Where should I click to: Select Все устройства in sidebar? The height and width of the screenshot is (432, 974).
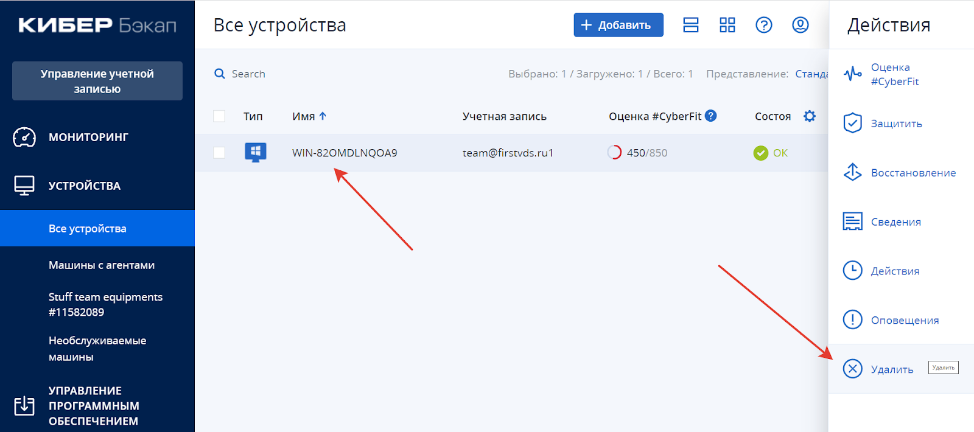tap(97, 228)
